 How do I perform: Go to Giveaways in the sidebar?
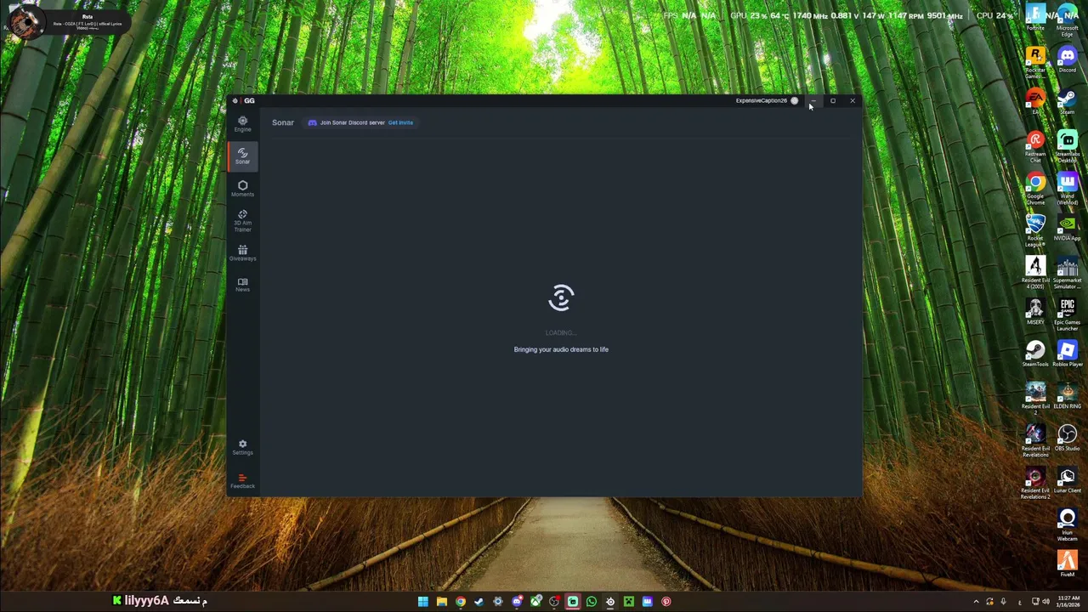click(x=242, y=253)
